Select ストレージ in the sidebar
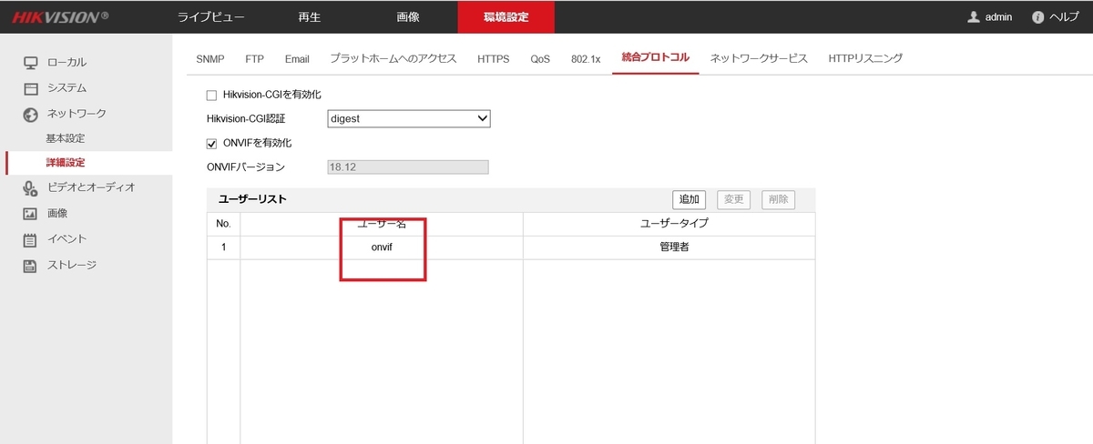This screenshot has width=1093, height=444. pyautogui.click(x=72, y=265)
